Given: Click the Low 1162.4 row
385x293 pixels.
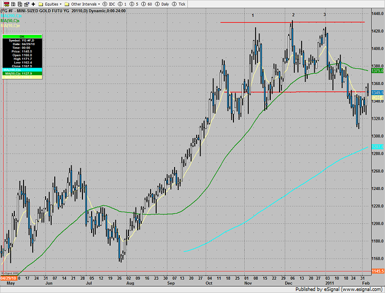Looking at the screenshot, I should tap(22, 62).
